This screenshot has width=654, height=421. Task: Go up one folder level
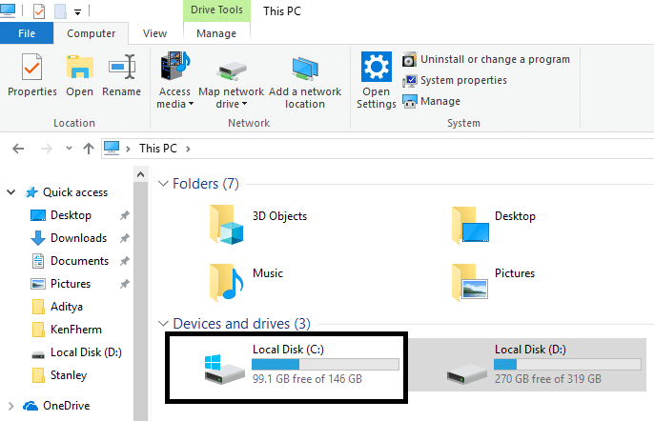89,149
